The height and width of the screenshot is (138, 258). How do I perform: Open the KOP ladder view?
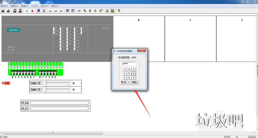[x=56, y=11]
